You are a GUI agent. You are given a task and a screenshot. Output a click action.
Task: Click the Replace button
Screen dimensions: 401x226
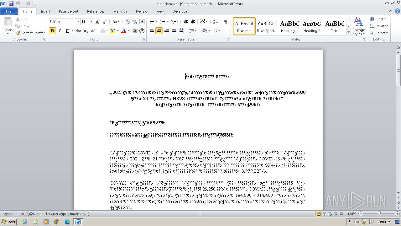click(379, 26)
